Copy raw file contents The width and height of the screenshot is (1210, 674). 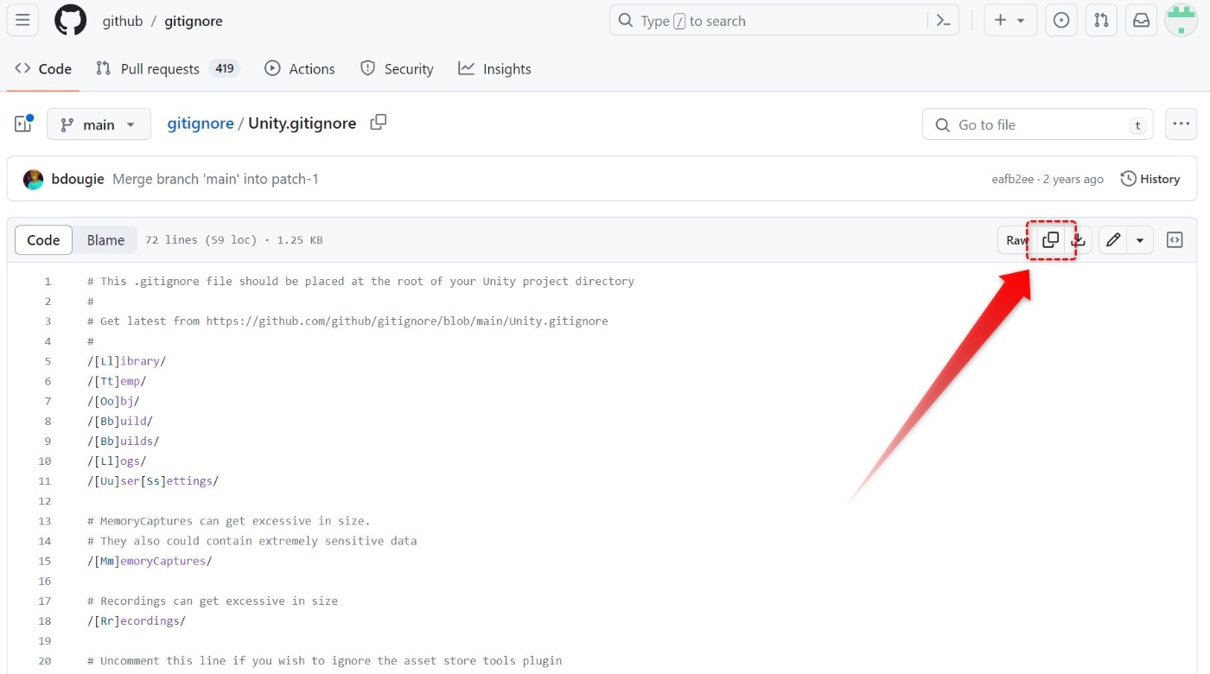1050,240
